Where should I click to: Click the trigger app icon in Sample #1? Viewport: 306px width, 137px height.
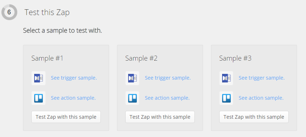39,78
